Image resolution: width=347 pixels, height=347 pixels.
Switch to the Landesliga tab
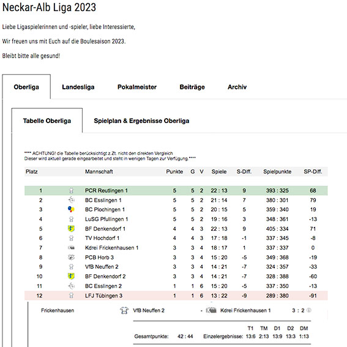(x=78, y=87)
